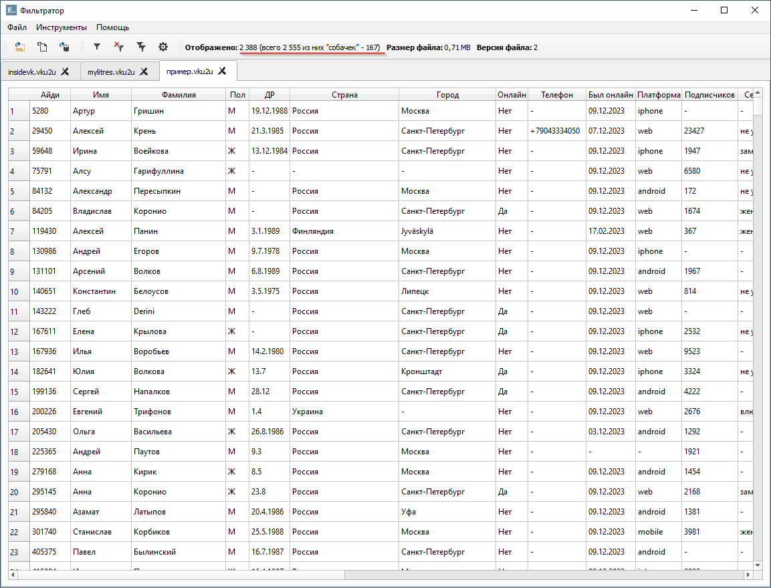This screenshot has height=588, width=771.
Task: Sort by the Фамилия column header
Action: click(179, 95)
